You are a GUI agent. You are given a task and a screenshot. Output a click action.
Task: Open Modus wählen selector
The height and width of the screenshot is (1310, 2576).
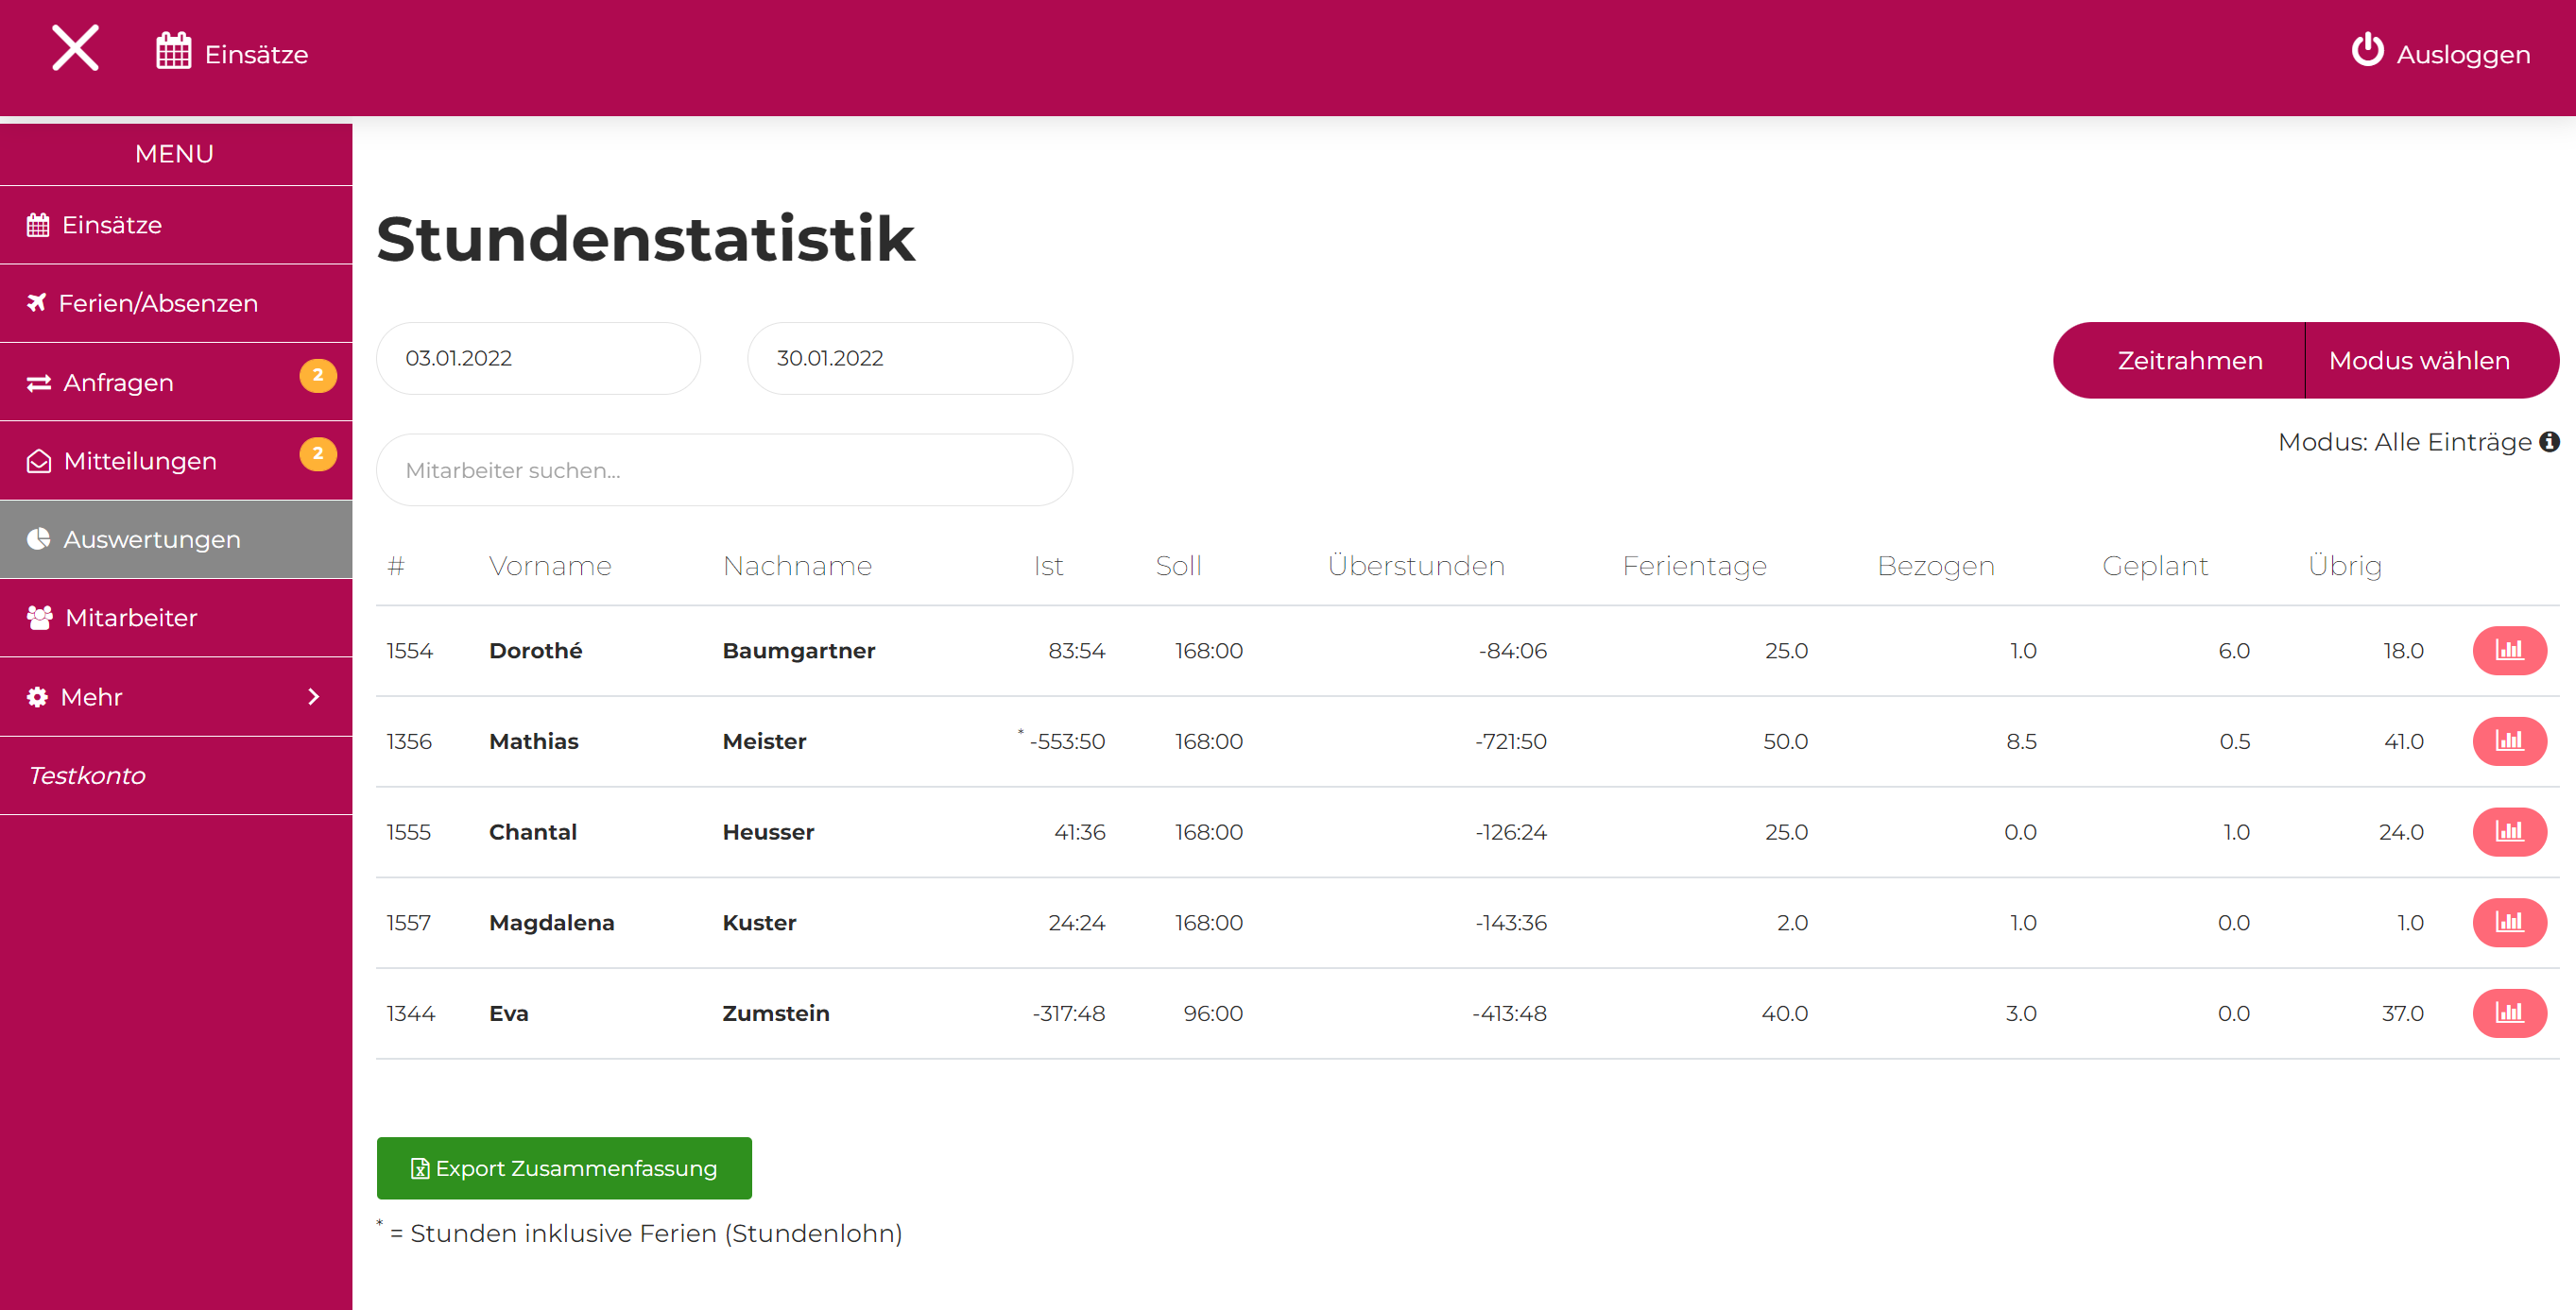(x=2418, y=361)
